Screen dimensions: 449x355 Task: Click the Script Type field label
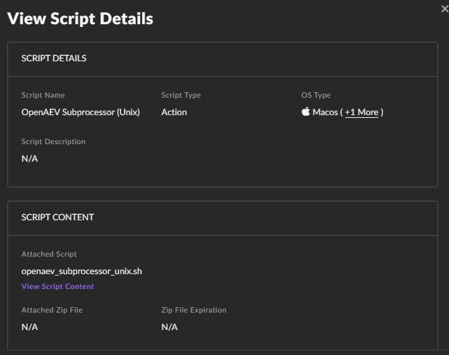(x=181, y=96)
